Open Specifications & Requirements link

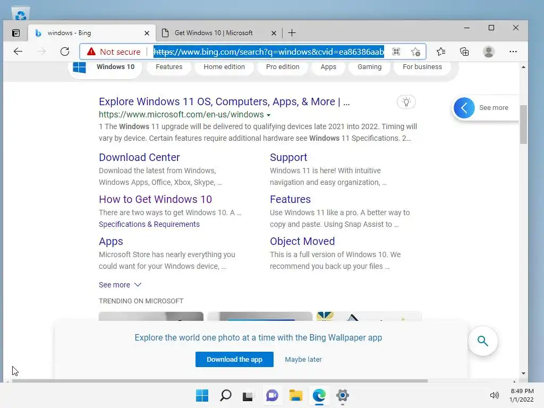point(149,225)
